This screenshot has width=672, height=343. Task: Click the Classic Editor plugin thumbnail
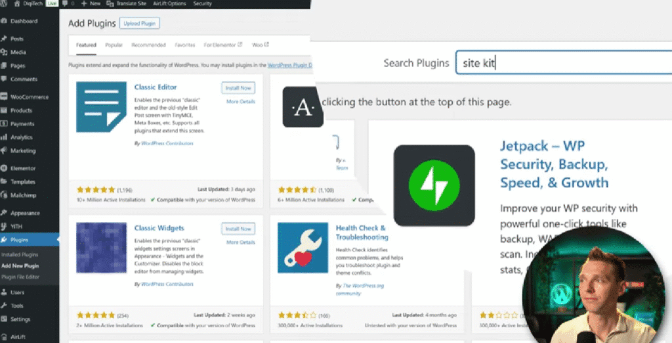click(102, 107)
